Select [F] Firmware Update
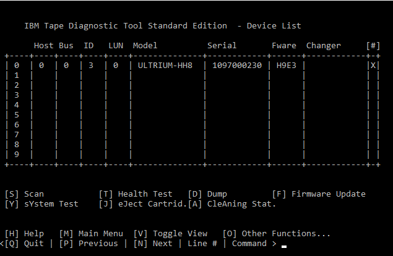The width and height of the screenshot is (393, 256). [x=319, y=194]
